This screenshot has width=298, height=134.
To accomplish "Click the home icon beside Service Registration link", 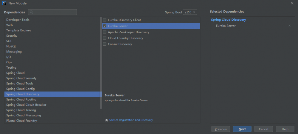I will 106,120.
